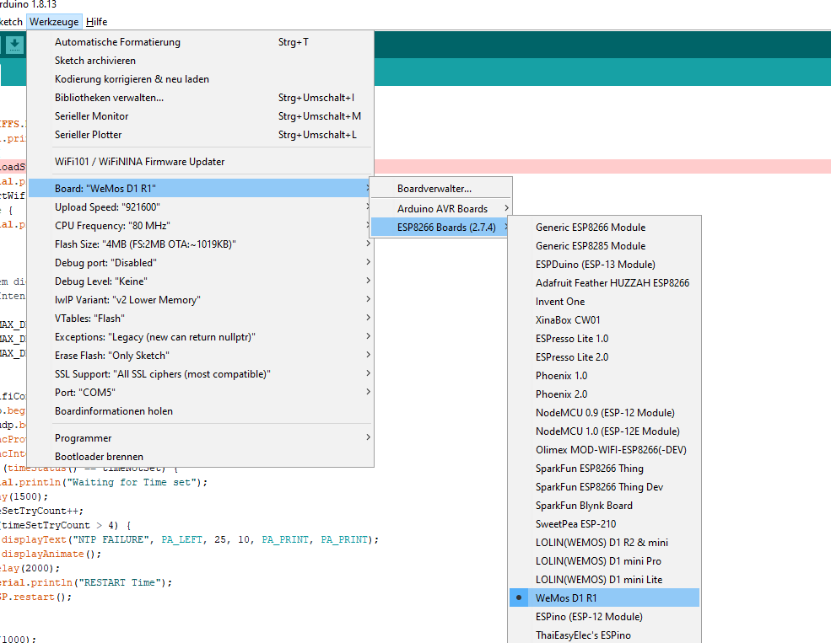
Task: Open Serieller Monitor
Action: [92, 116]
